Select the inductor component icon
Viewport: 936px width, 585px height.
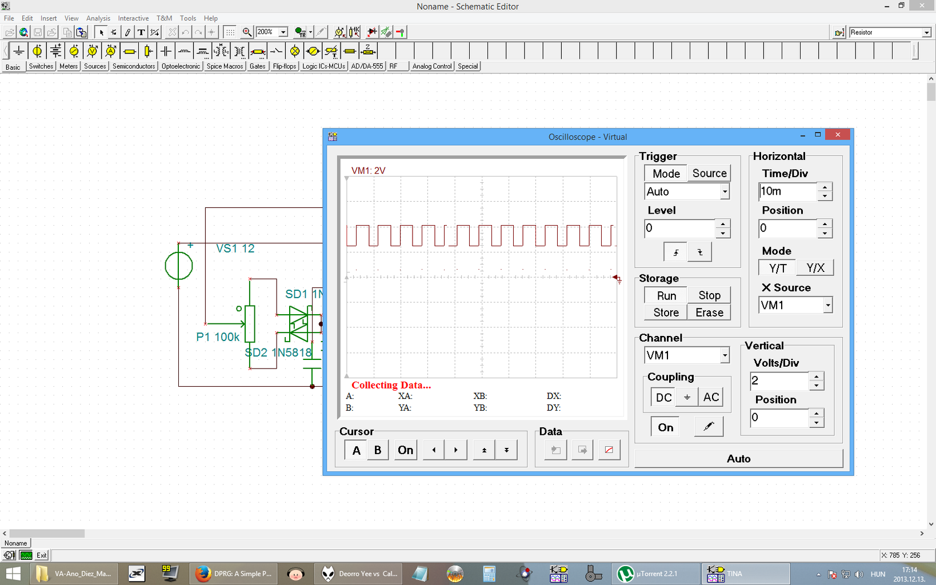[x=185, y=51]
